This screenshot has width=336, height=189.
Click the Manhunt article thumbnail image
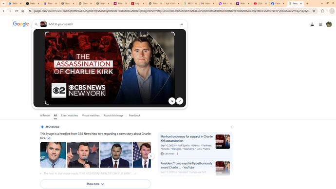[x=223, y=142]
